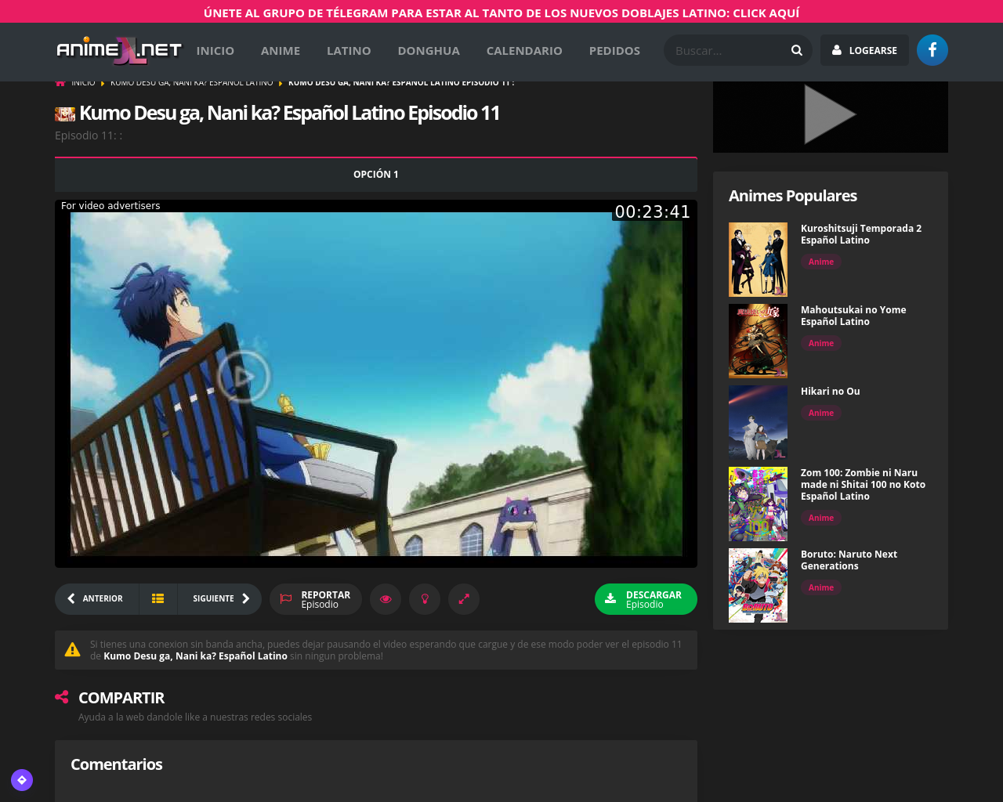Click the Logearse button
The height and width of the screenshot is (802, 1003).
click(x=864, y=50)
